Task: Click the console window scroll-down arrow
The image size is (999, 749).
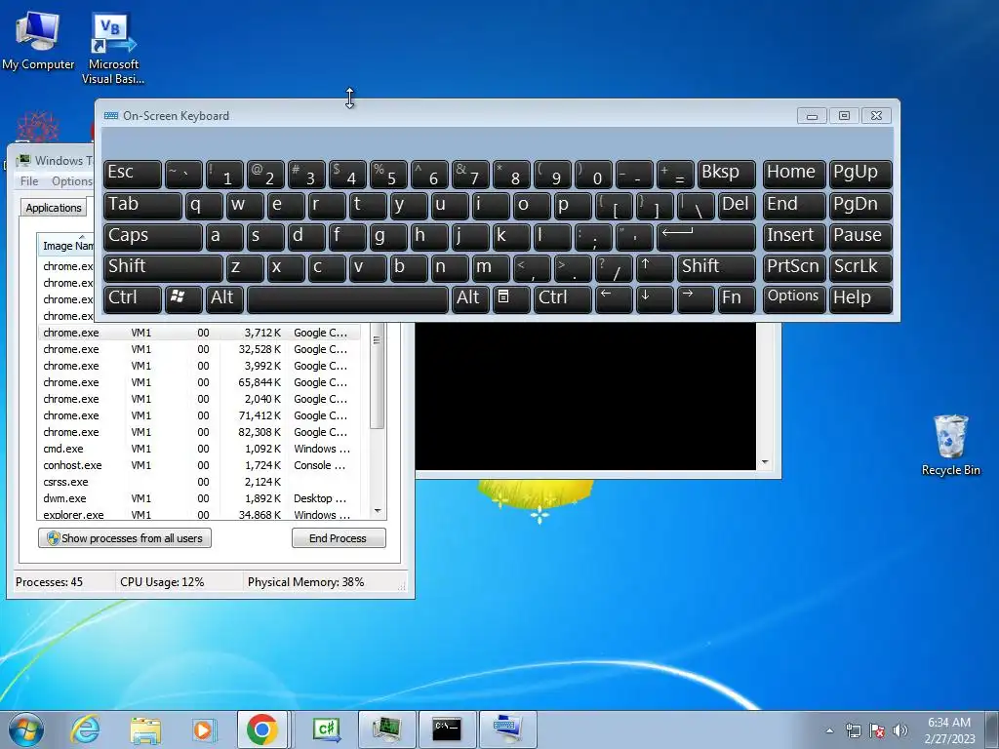Action: [765, 462]
